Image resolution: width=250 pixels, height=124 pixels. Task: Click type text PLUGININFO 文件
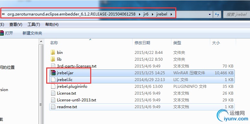point(190,87)
